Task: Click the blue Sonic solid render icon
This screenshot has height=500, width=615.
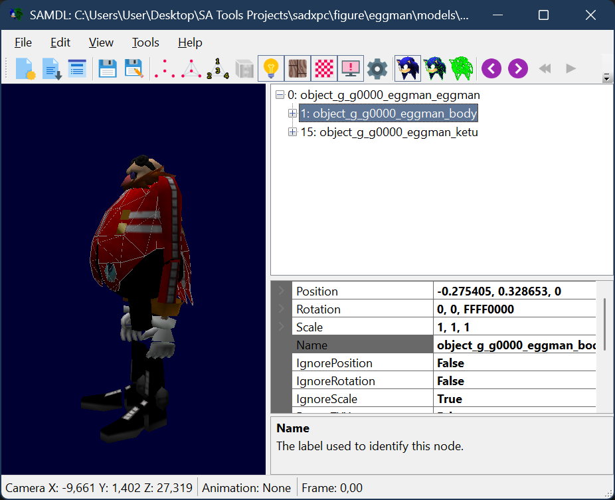Action: (x=406, y=68)
